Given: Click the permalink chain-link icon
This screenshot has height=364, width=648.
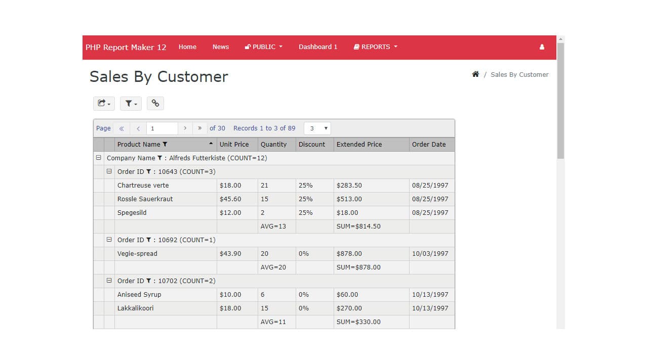Looking at the screenshot, I should pos(155,103).
